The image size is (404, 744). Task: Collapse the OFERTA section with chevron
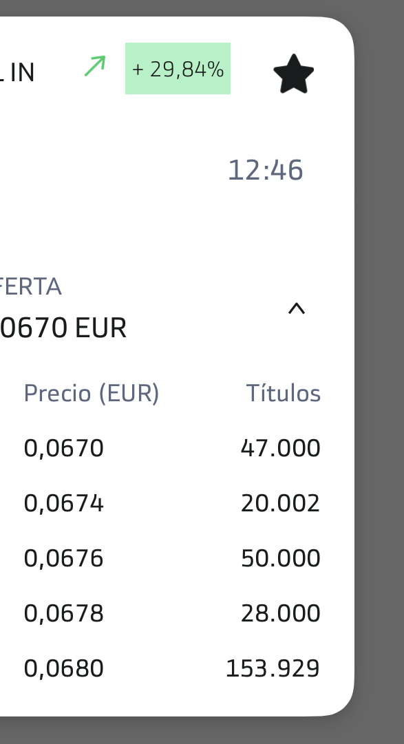pyautogui.click(x=297, y=309)
